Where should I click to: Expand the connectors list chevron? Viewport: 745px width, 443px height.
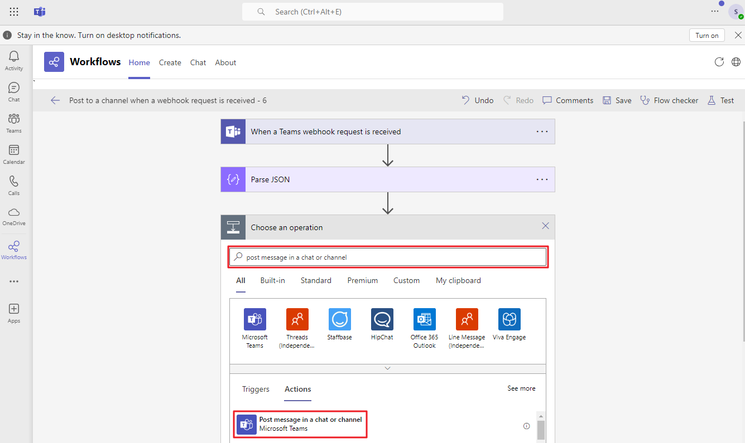pyautogui.click(x=387, y=368)
